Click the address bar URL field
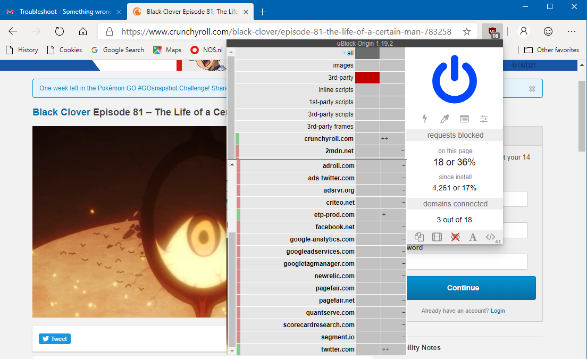Viewport: 587px width, 359px height. click(x=286, y=31)
